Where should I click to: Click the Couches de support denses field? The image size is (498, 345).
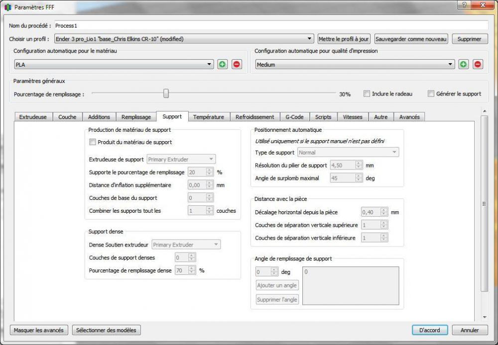(x=185, y=258)
